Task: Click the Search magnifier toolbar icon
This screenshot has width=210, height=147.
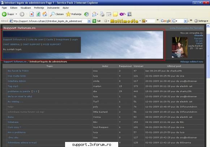Action: [x=52, y=14]
